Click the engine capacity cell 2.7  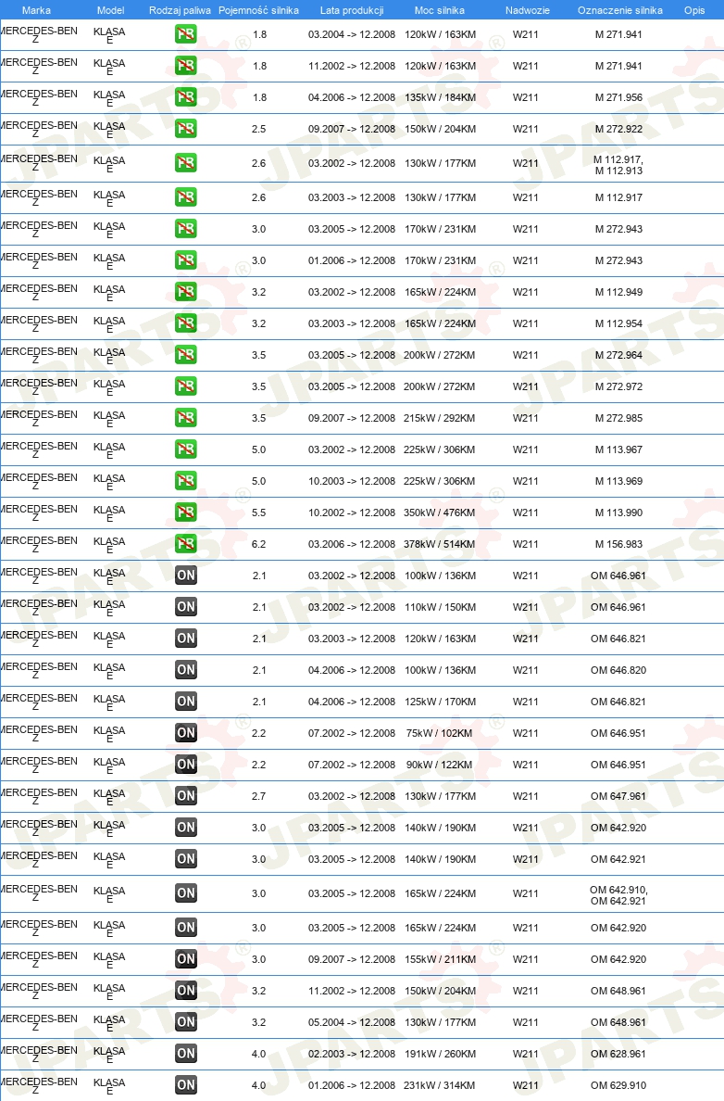click(259, 796)
